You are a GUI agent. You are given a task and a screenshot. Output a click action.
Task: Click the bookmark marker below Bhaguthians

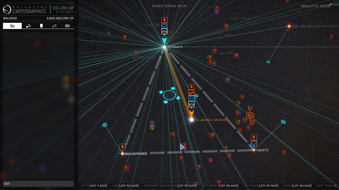(126, 168)
